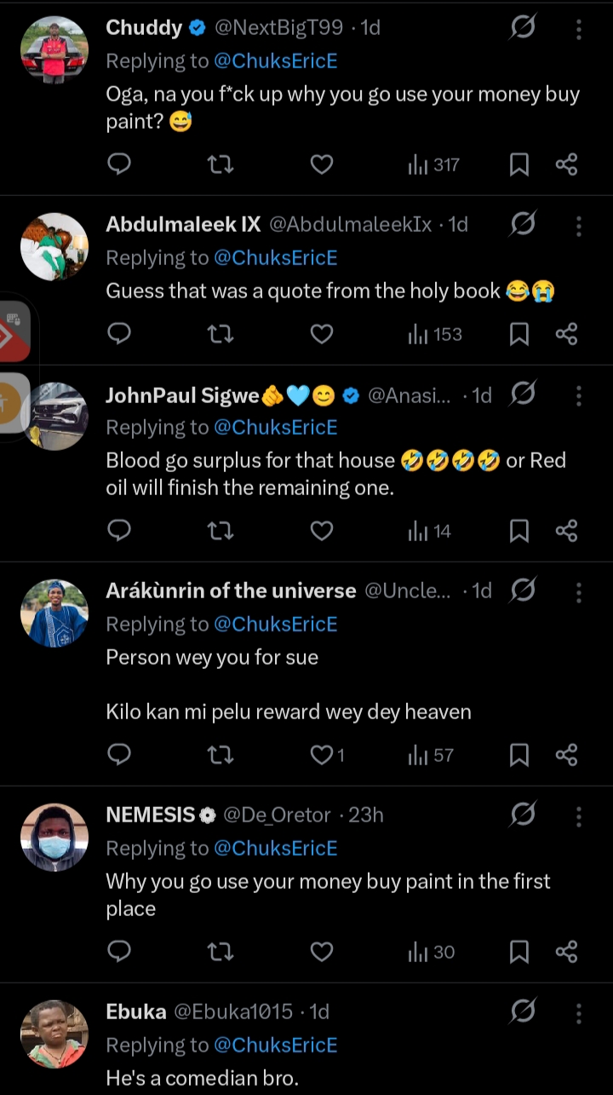Reply to Chuddy's tweet
Image resolution: width=613 pixels, height=1095 pixels.
point(120,164)
